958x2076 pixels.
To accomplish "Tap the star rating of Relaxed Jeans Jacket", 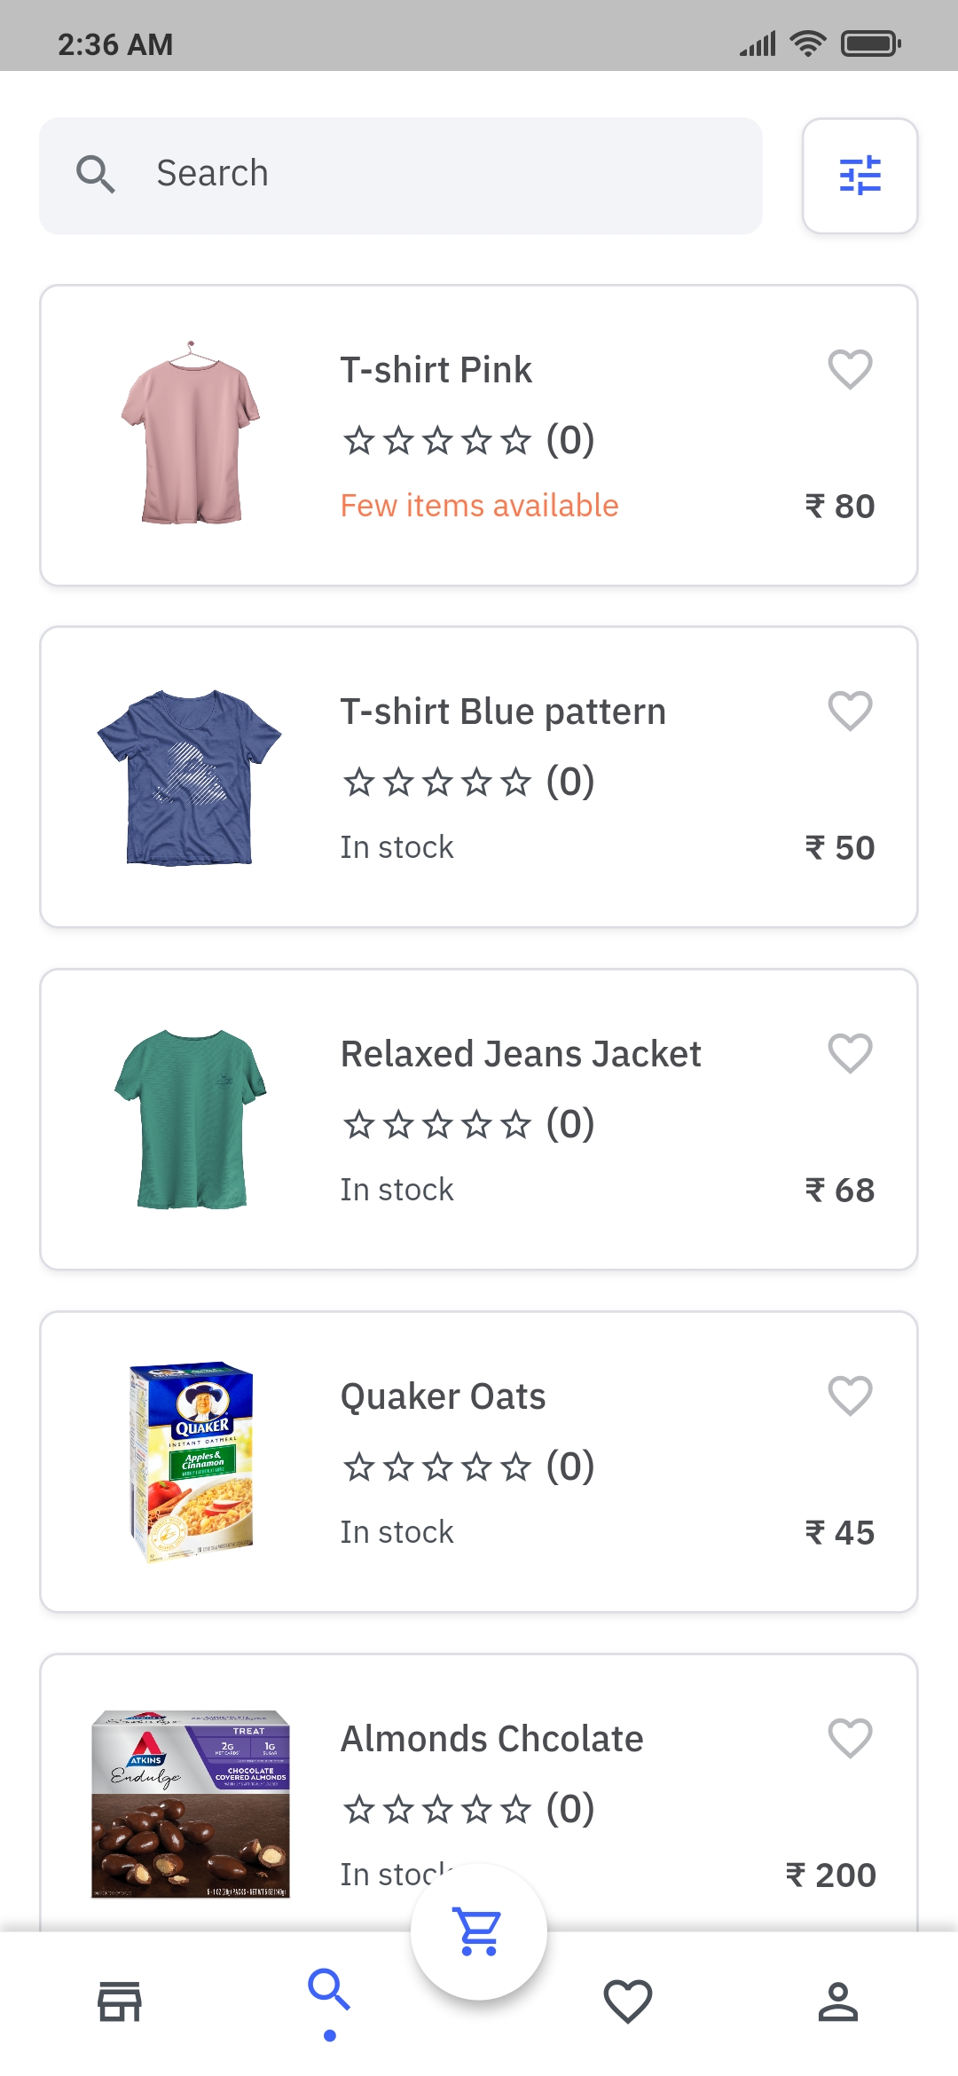I will [437, 1125].
